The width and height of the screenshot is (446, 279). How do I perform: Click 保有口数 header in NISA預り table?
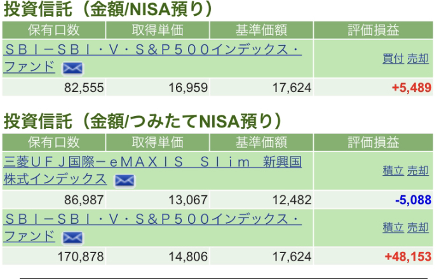tap(54, 30)
